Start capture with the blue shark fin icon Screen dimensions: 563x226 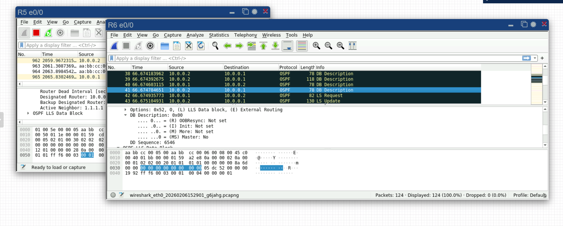(x=114, y=46)
